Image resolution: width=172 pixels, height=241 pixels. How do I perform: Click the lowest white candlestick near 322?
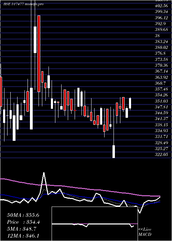point(114,151)
